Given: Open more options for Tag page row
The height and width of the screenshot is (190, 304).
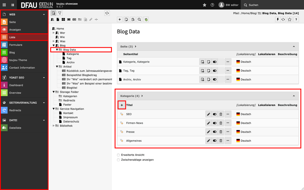Looking at the screenshot, I should pyautogui.click(x=228, y=71).
